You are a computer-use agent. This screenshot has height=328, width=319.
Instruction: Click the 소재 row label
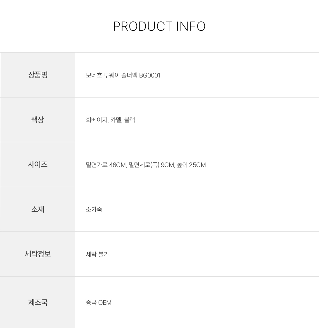click(38, 209)
